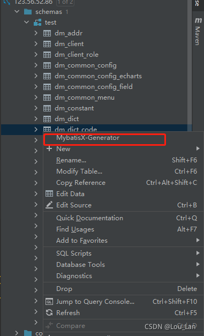Expand the dm_common_config_field node
The width and height of the screenshot is (204, 336).
tap(36, 87)
